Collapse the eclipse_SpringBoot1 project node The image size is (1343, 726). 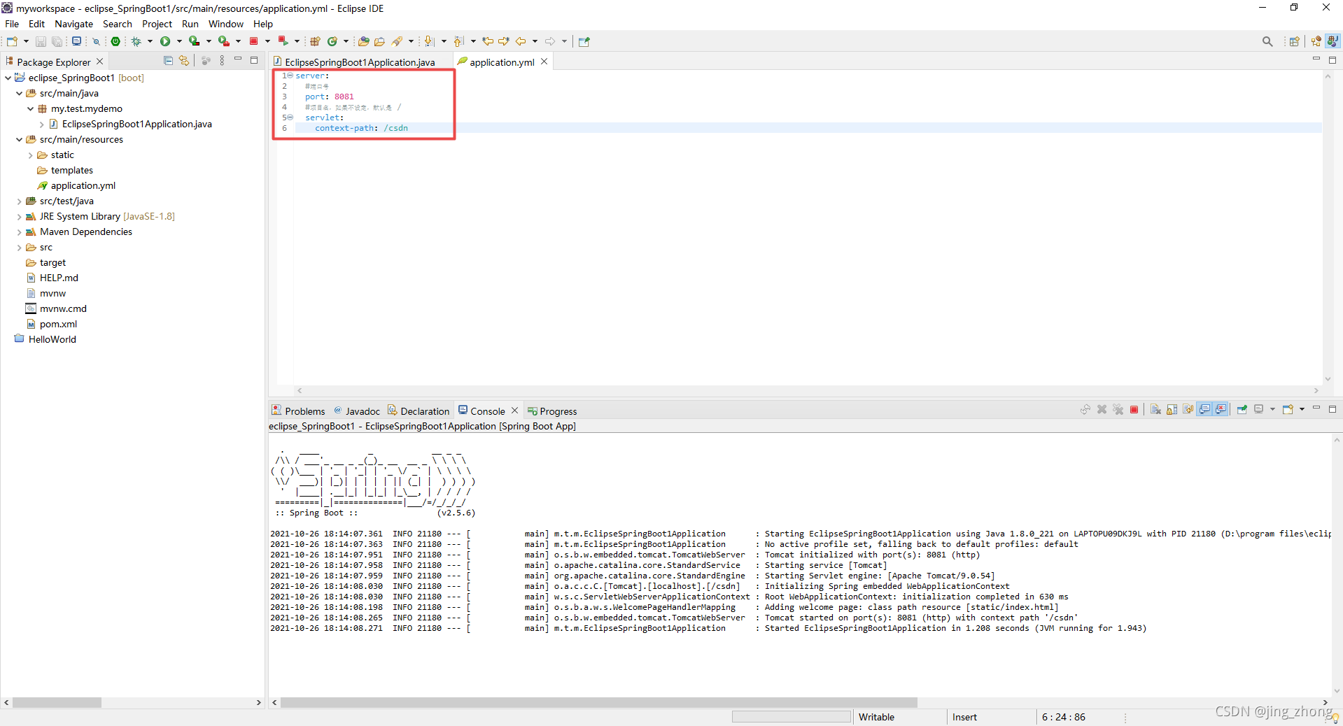8,78
